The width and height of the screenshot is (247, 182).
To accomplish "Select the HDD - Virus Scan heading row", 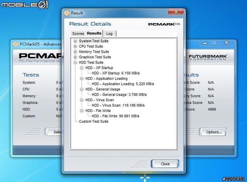I will 100,100.
